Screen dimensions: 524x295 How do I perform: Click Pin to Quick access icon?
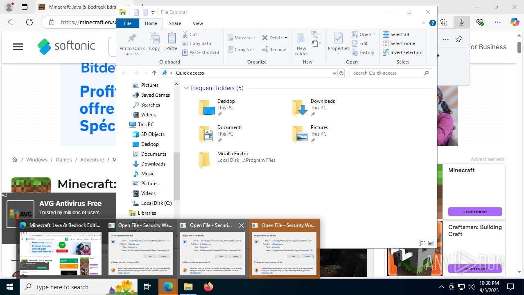pyautogui.click(x=132, y=44)
